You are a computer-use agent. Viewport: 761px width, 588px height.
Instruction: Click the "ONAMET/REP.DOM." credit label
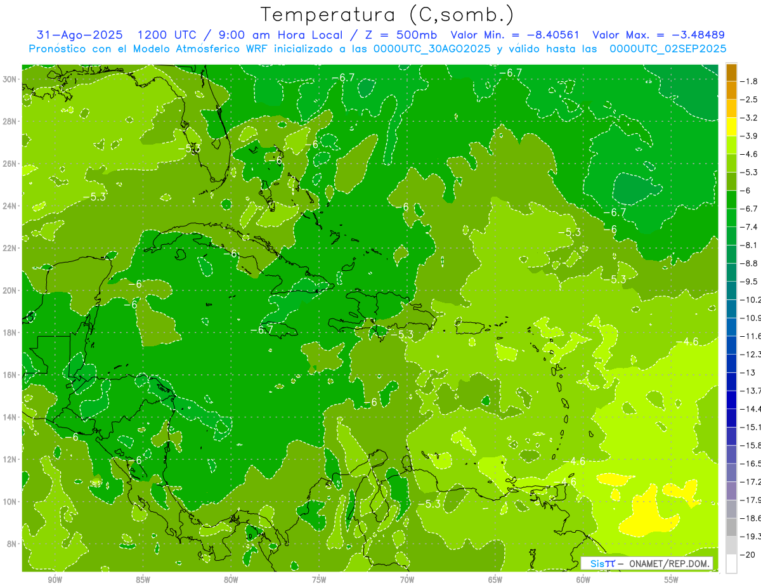669,563
